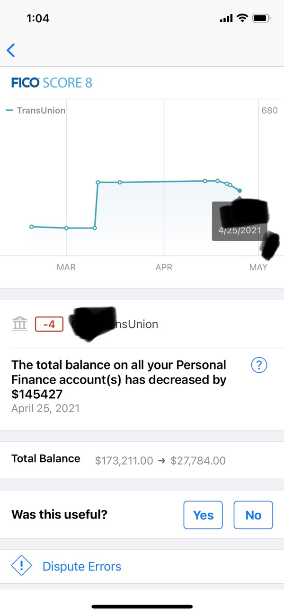Open the question mark help icon
Image resolution: width=284 pixels, height=614 pixels.
259,365
